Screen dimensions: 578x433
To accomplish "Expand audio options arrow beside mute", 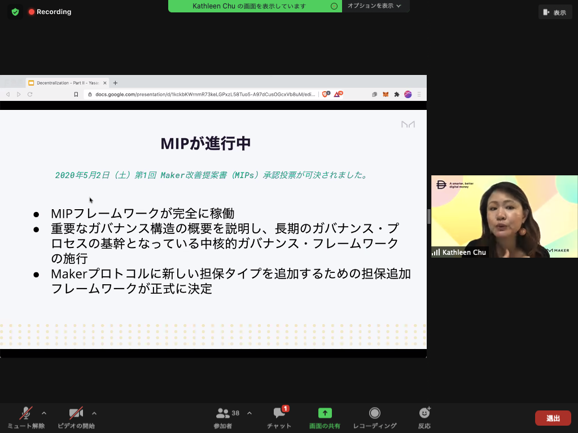I will tap(44, 413).
